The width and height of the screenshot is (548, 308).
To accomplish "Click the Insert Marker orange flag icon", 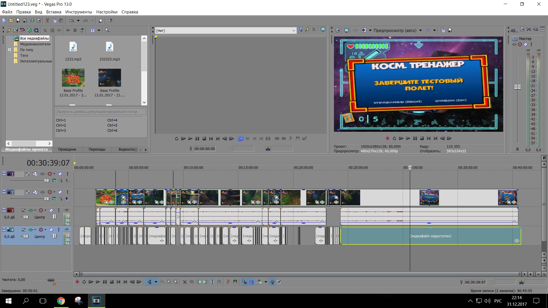I will pyautogui.click(x=228, y=282).
